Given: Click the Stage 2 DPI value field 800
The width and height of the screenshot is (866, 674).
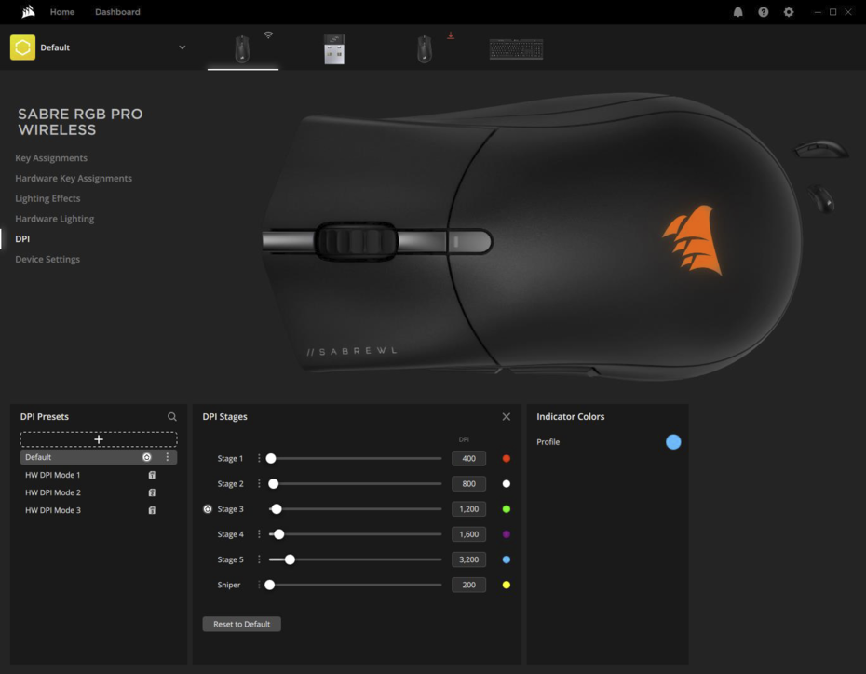Looking at the screenshot, I should click(x=469, y=483).
